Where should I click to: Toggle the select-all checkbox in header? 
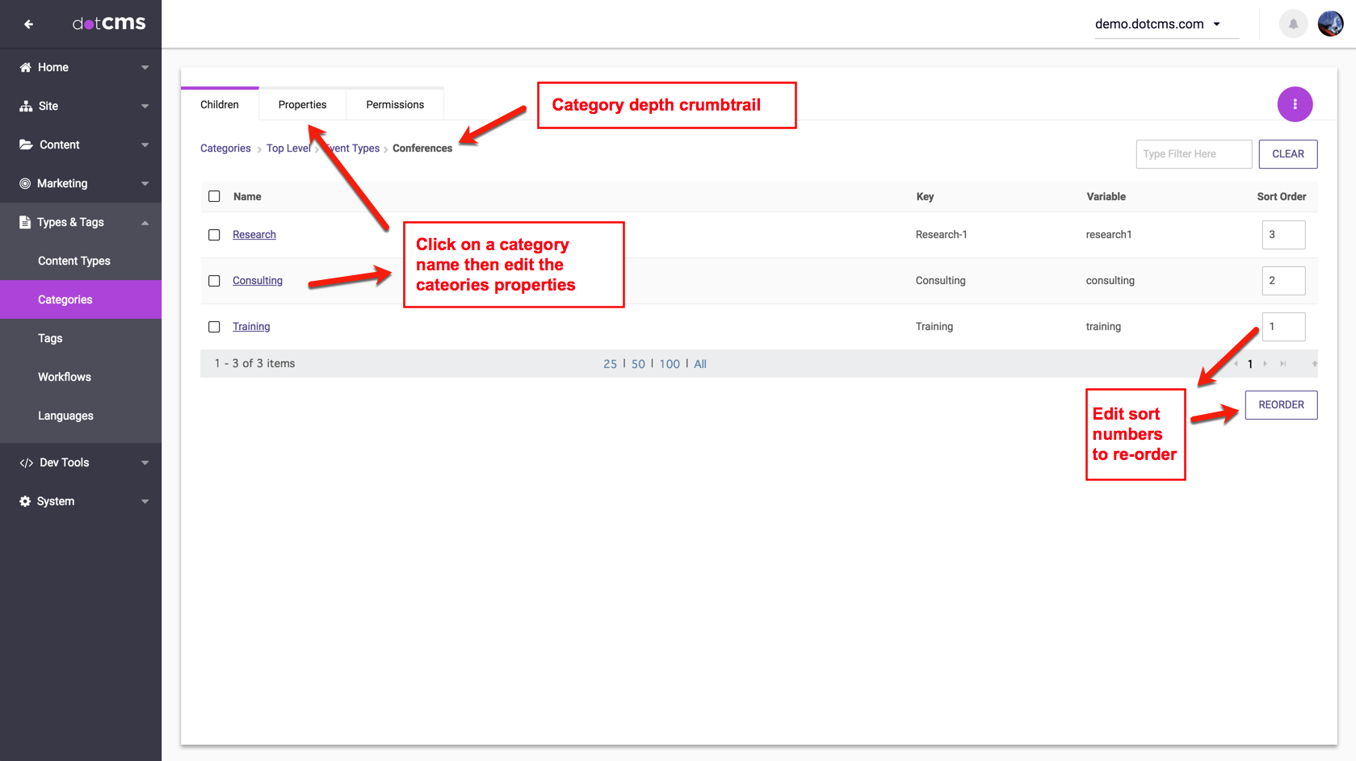pos(214,196)
